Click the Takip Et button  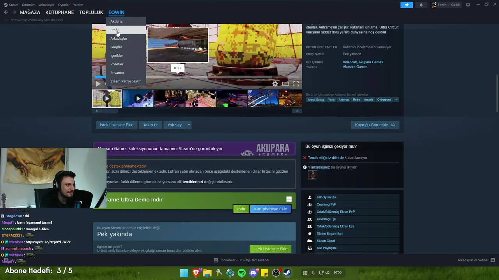(x=150, y=125)
